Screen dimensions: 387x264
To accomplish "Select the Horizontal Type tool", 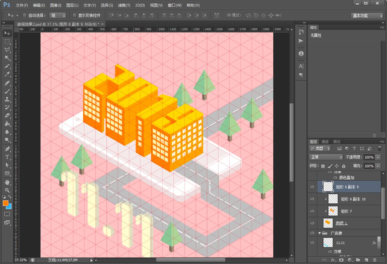I will 7,157.
